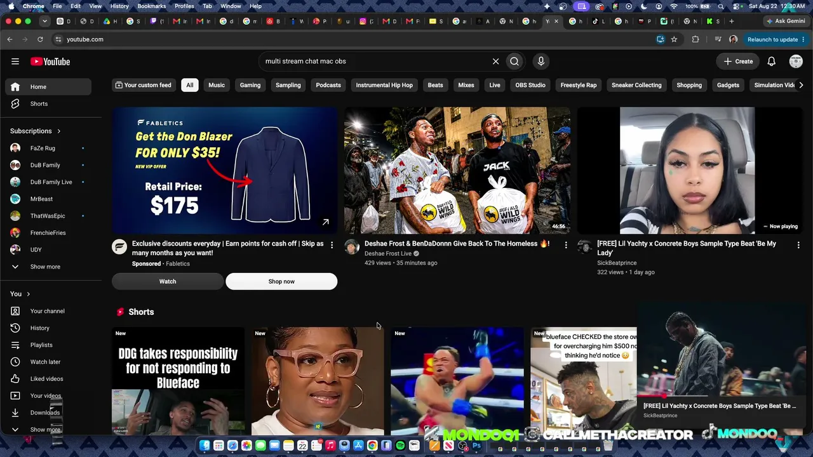This screenshot has width=813, height=457.
Task: Open the Profiles menu in the menu bar
Action: click(x=184, y=6)
